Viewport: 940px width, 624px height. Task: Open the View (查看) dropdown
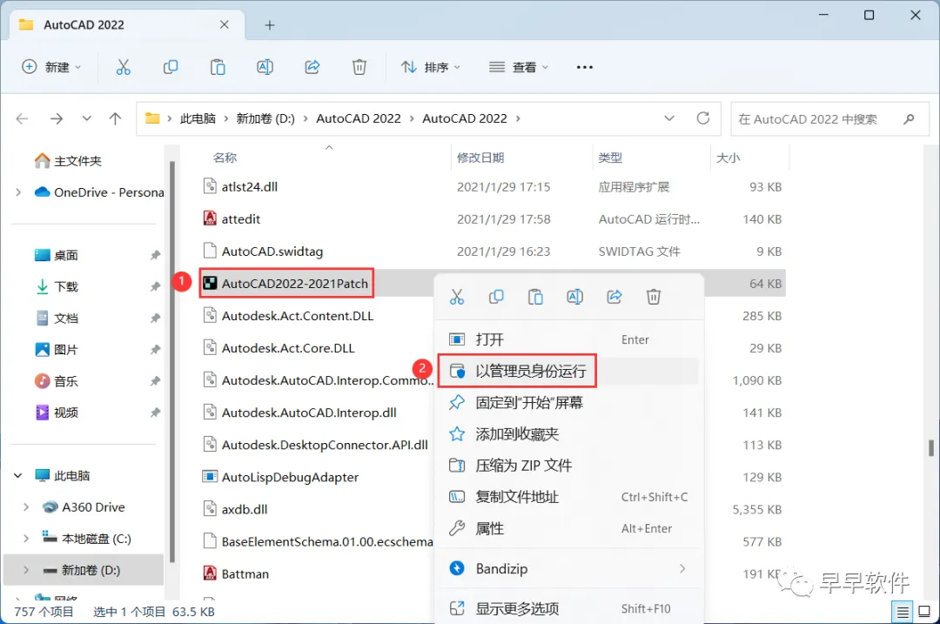(519, 67)
